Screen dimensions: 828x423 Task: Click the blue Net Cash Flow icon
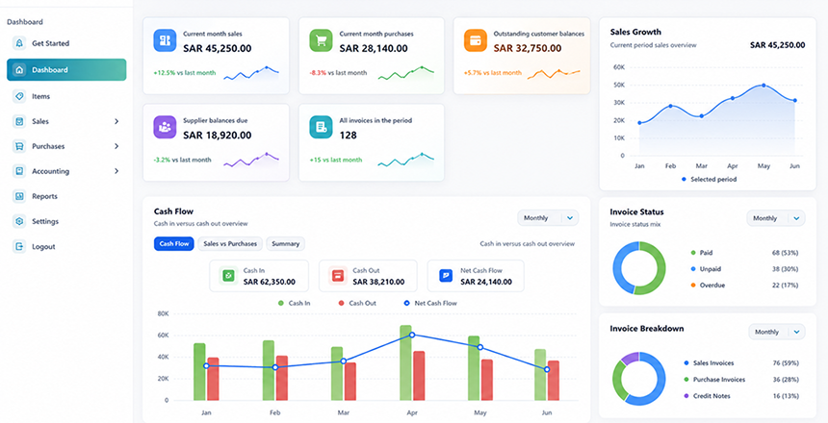(446, 275)
